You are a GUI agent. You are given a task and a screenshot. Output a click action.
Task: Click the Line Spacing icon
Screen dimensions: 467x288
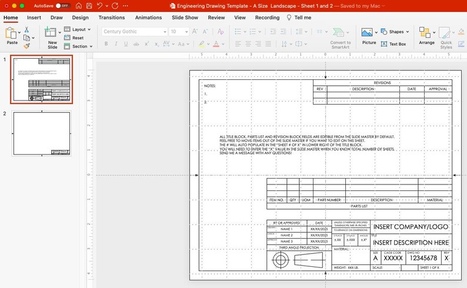coord(299,31)
